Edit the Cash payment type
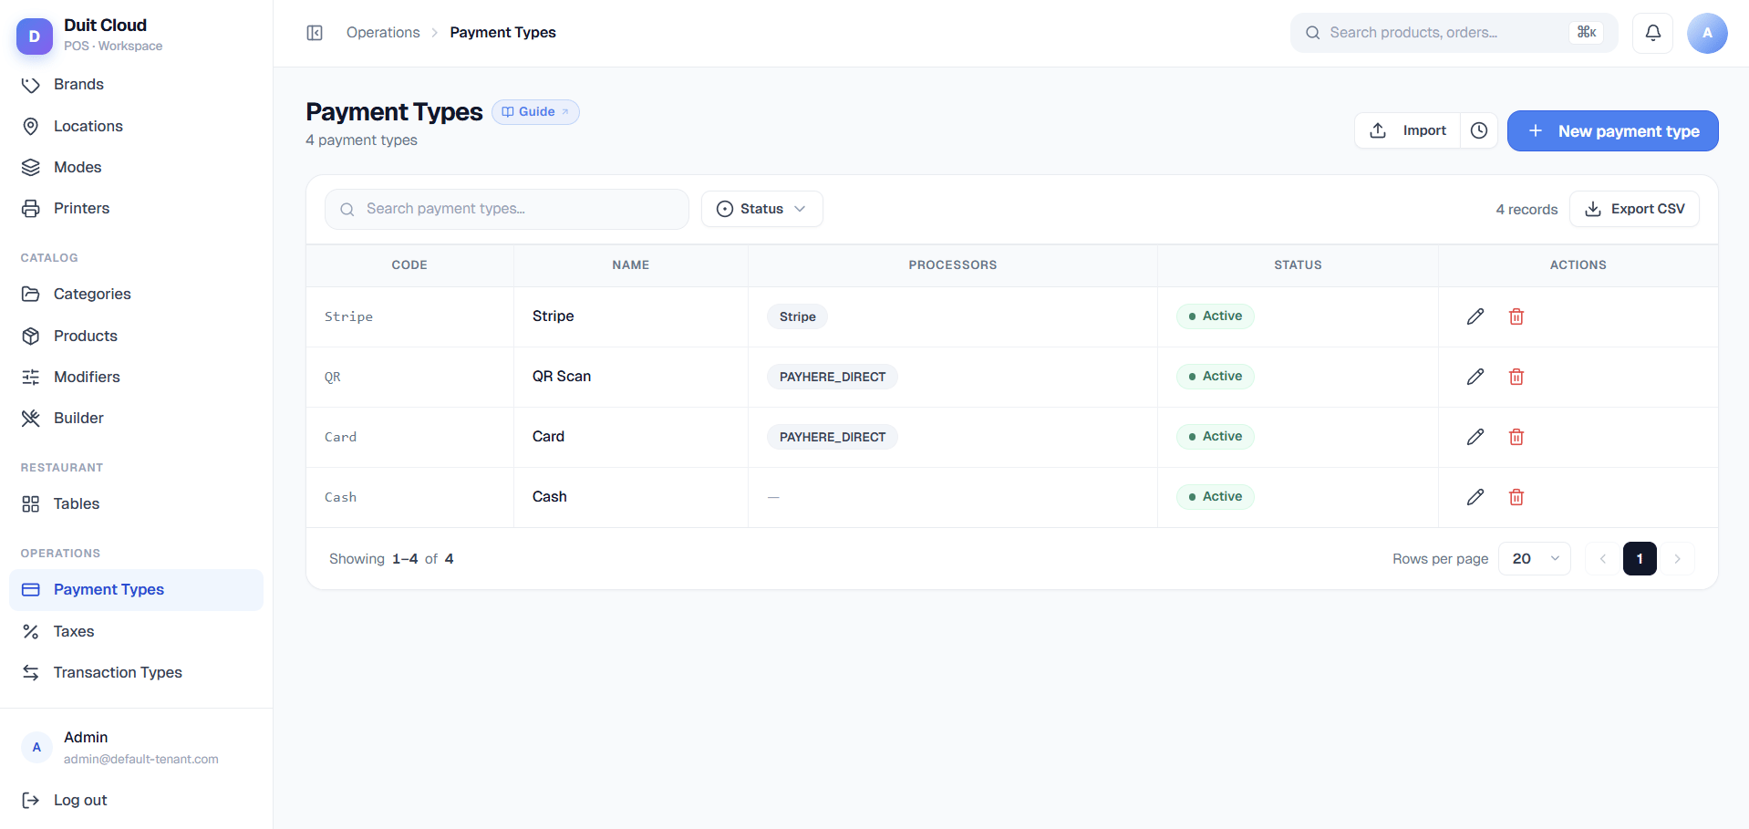The height and width of the screenshot is (829, 1749). [1475, 497]
